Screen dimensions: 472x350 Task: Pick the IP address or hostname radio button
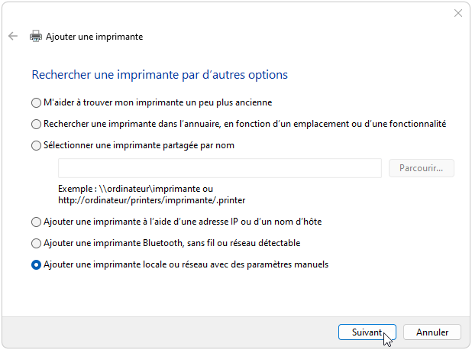click(x=36, y=222)
